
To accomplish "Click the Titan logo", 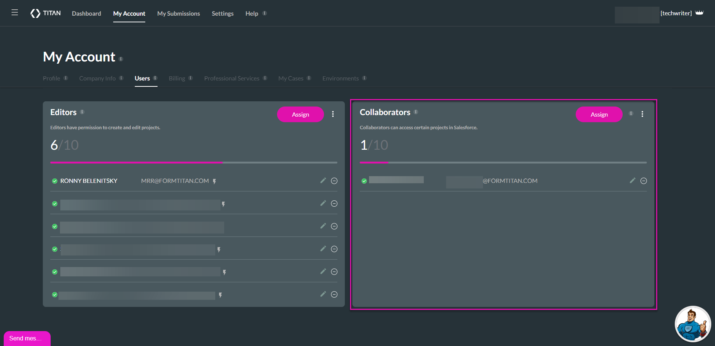I will click(45, 13).
